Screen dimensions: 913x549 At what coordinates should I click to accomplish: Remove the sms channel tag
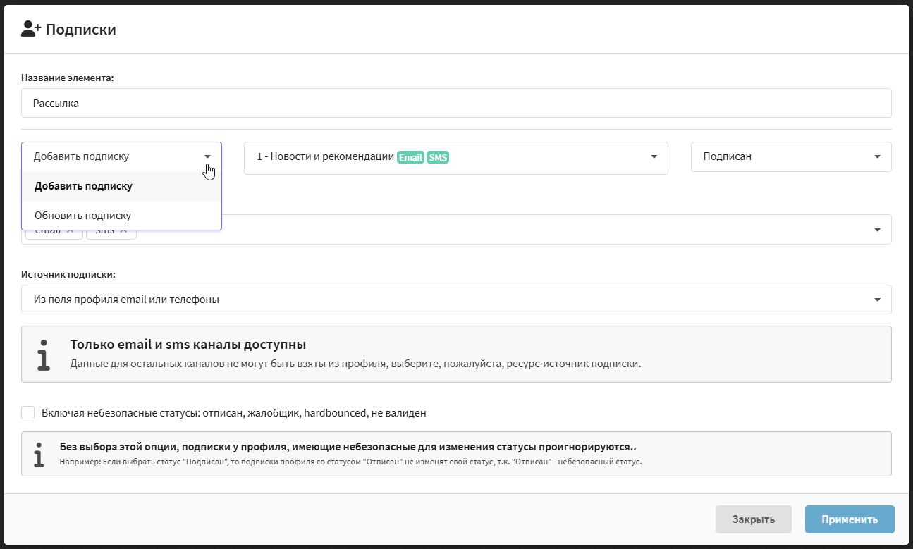pos(123,232)
